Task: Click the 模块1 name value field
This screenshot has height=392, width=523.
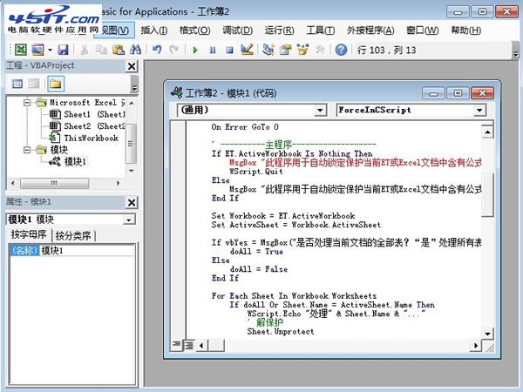Action: [x=86, y=250]
